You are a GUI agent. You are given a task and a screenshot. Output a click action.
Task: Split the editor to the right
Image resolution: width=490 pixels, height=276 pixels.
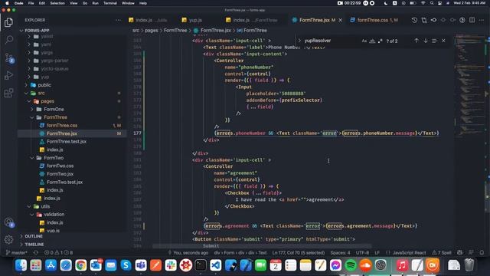click(x=472, y=20)
